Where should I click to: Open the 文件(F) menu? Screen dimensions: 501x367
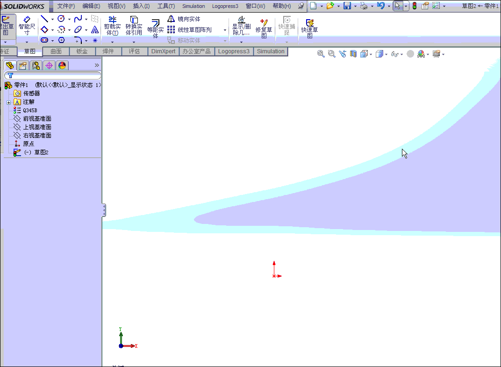[66, 6]
